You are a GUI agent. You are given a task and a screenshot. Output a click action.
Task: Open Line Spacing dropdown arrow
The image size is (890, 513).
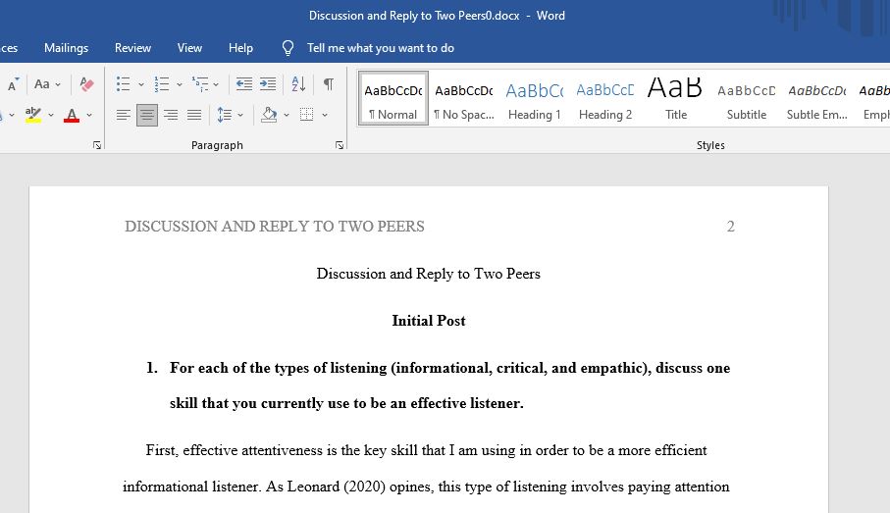[240, 115]
